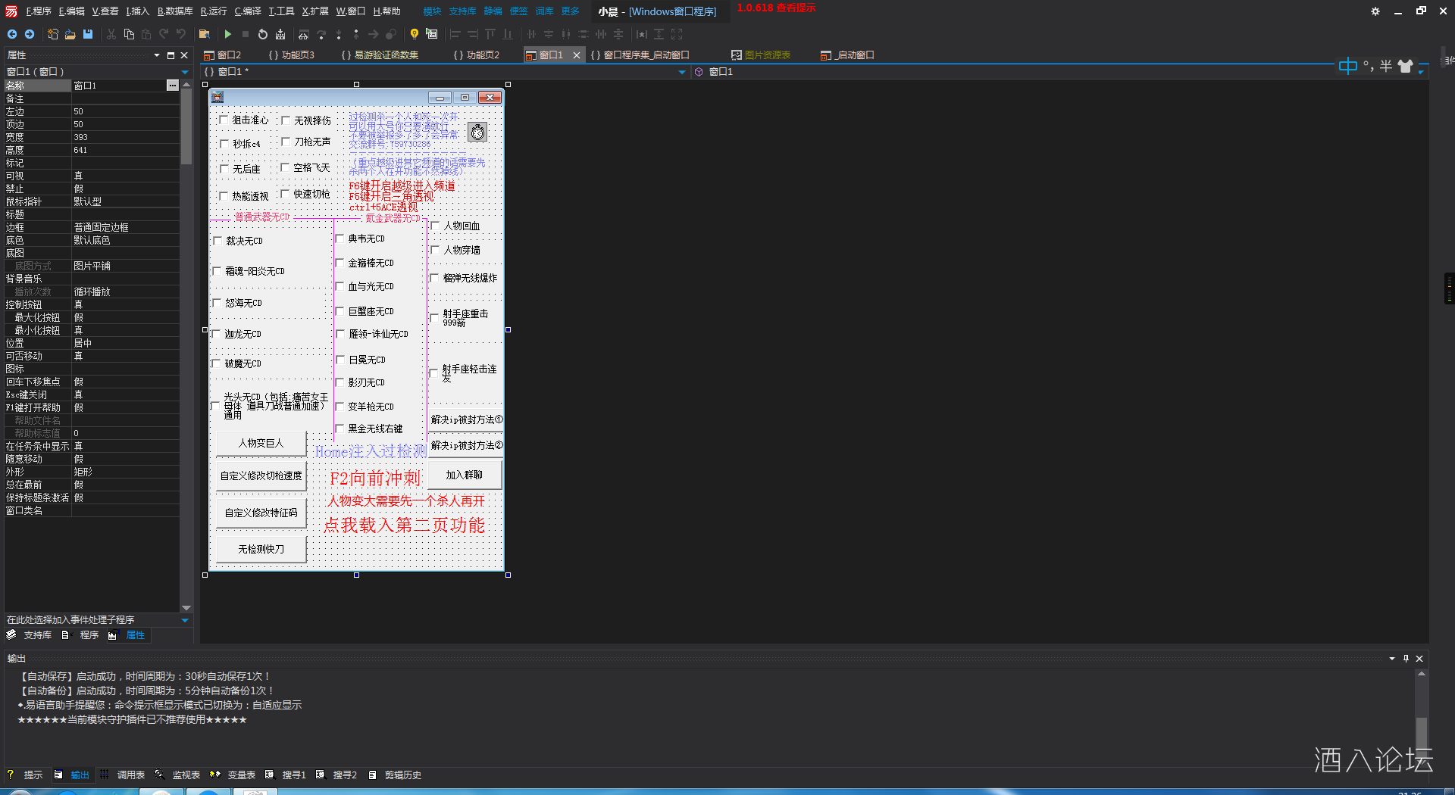Open the output panel dropdown arrow
This screenshot has width=1455, height=795.
(x=1391, y=658)
